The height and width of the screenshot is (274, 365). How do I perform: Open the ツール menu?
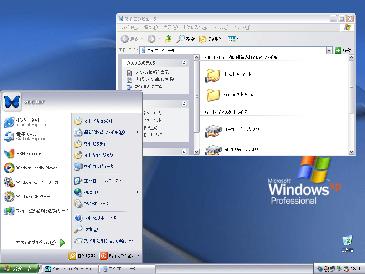(x=221, y=27)
